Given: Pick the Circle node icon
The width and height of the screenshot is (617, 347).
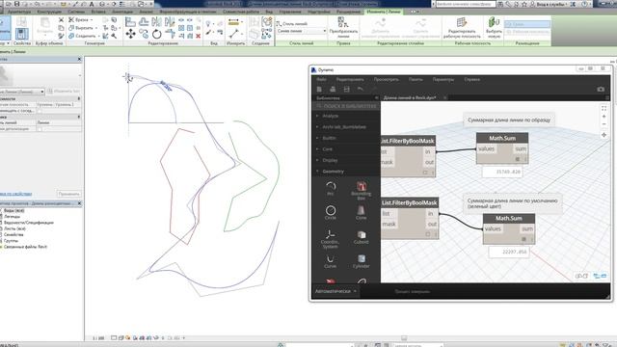Looking at the screenshot, I should coord(331,212).
